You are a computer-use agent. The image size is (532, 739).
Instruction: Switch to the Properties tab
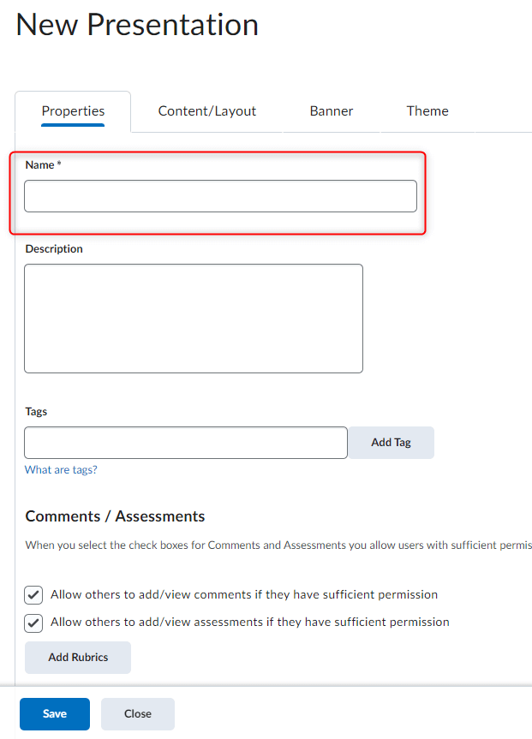pyautogui.click(x=73, y=111)
